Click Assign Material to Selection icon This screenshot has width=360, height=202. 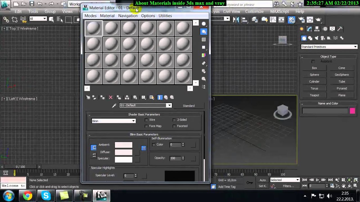[x=102, y=97]
